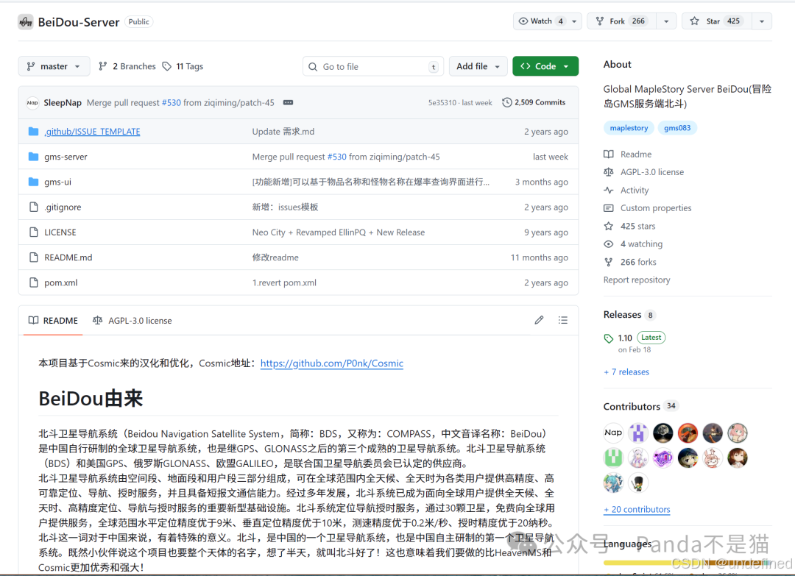Image resolution: width=795 pixels, height=576 pixels.
Task: Click the 5e35310 commit hash
Action: tap(442, 103)
